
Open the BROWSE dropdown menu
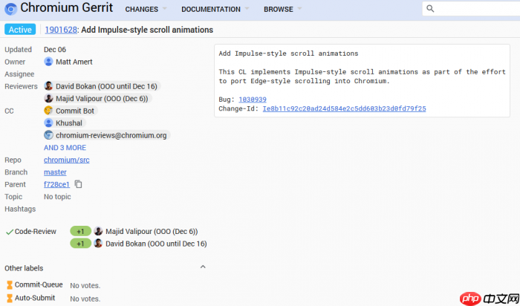[x=283, y=10]
